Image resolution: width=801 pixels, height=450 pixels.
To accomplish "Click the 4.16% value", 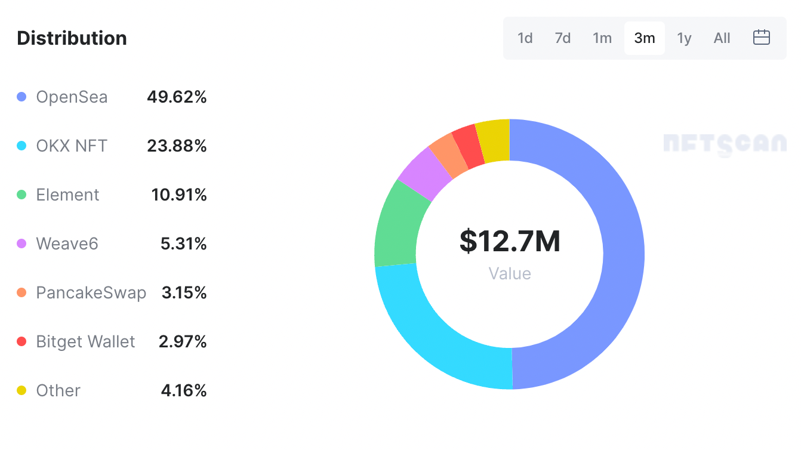I will click(x=184, y=390).
